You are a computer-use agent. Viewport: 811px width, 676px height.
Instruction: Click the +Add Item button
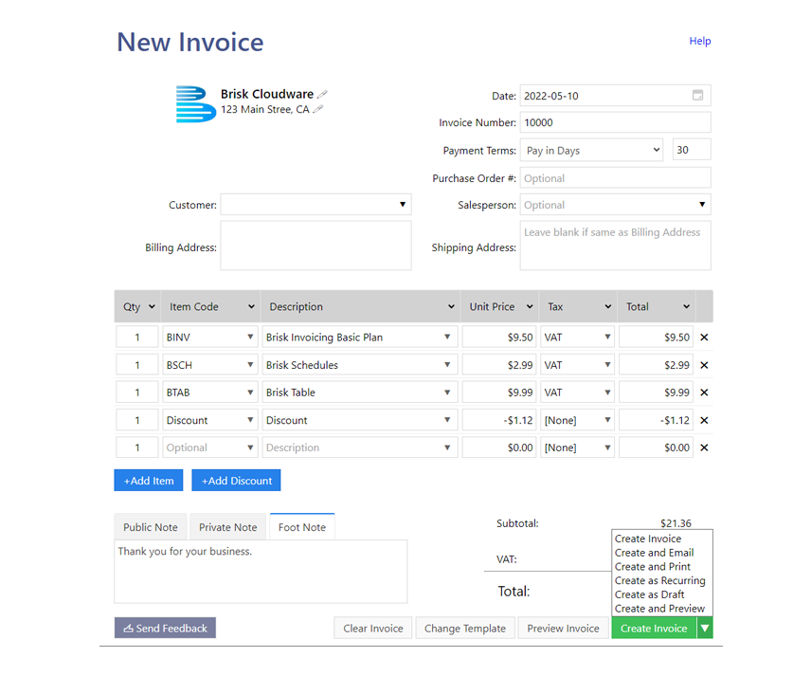pos(149,481)
